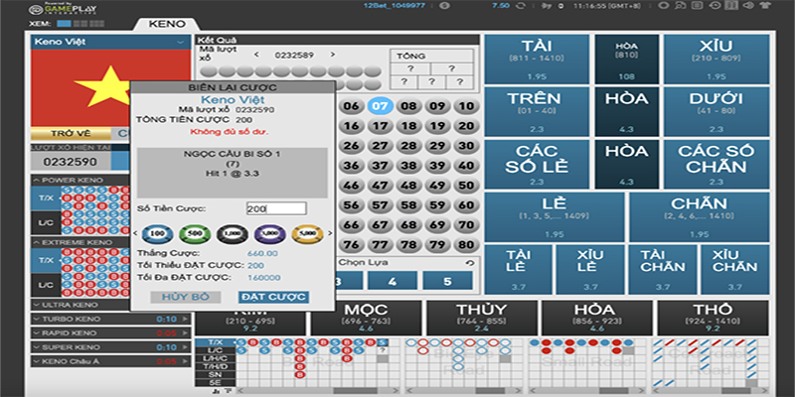Toggle number ball 06
This screenshot has height=397, width=795.
click(351, 106)
